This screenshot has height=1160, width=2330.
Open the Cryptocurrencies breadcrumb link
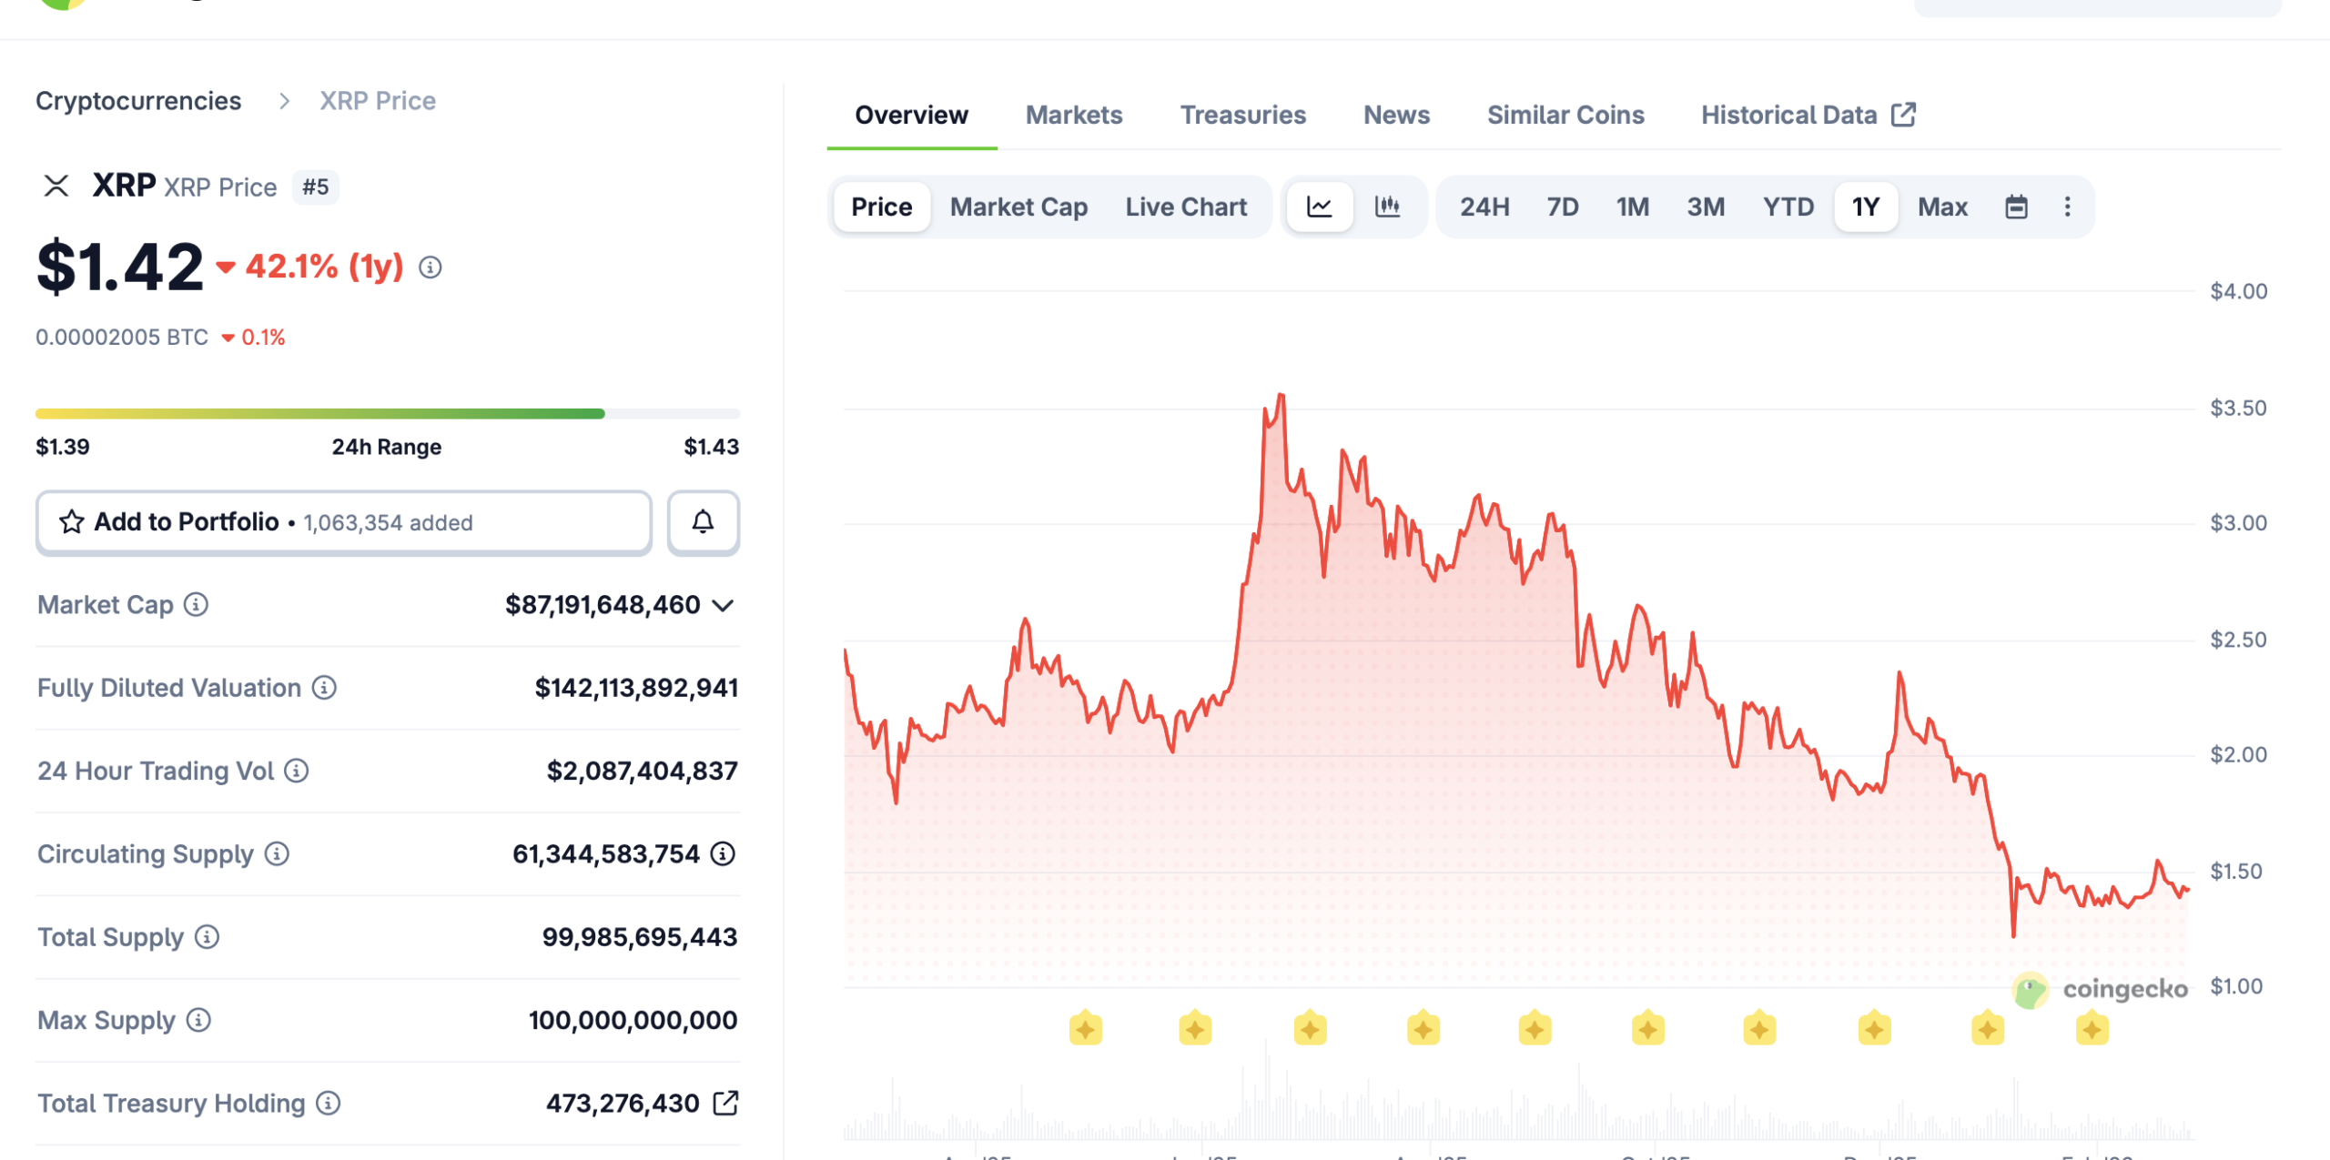pyautogui.click(x=138, y=100)
